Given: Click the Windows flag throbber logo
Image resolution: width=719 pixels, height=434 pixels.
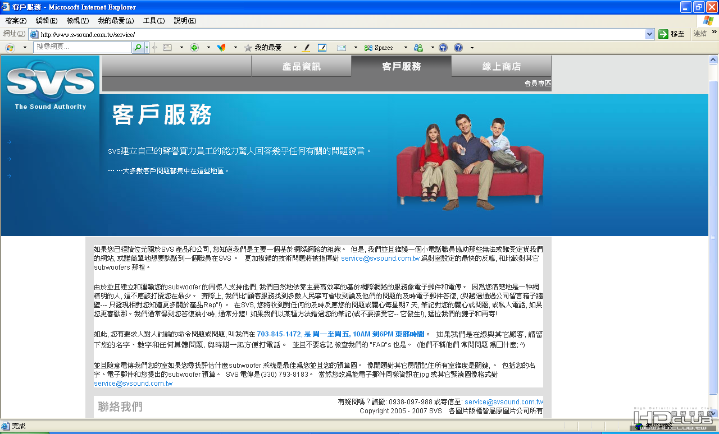Looking at the screenshot, I should point(708,21).
